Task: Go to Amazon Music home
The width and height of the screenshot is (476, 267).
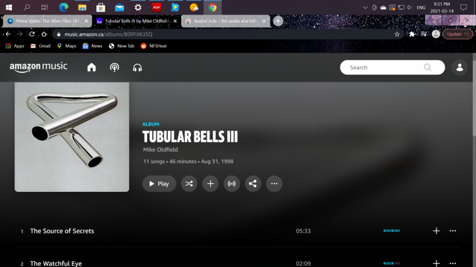Action: pos(92,67)
